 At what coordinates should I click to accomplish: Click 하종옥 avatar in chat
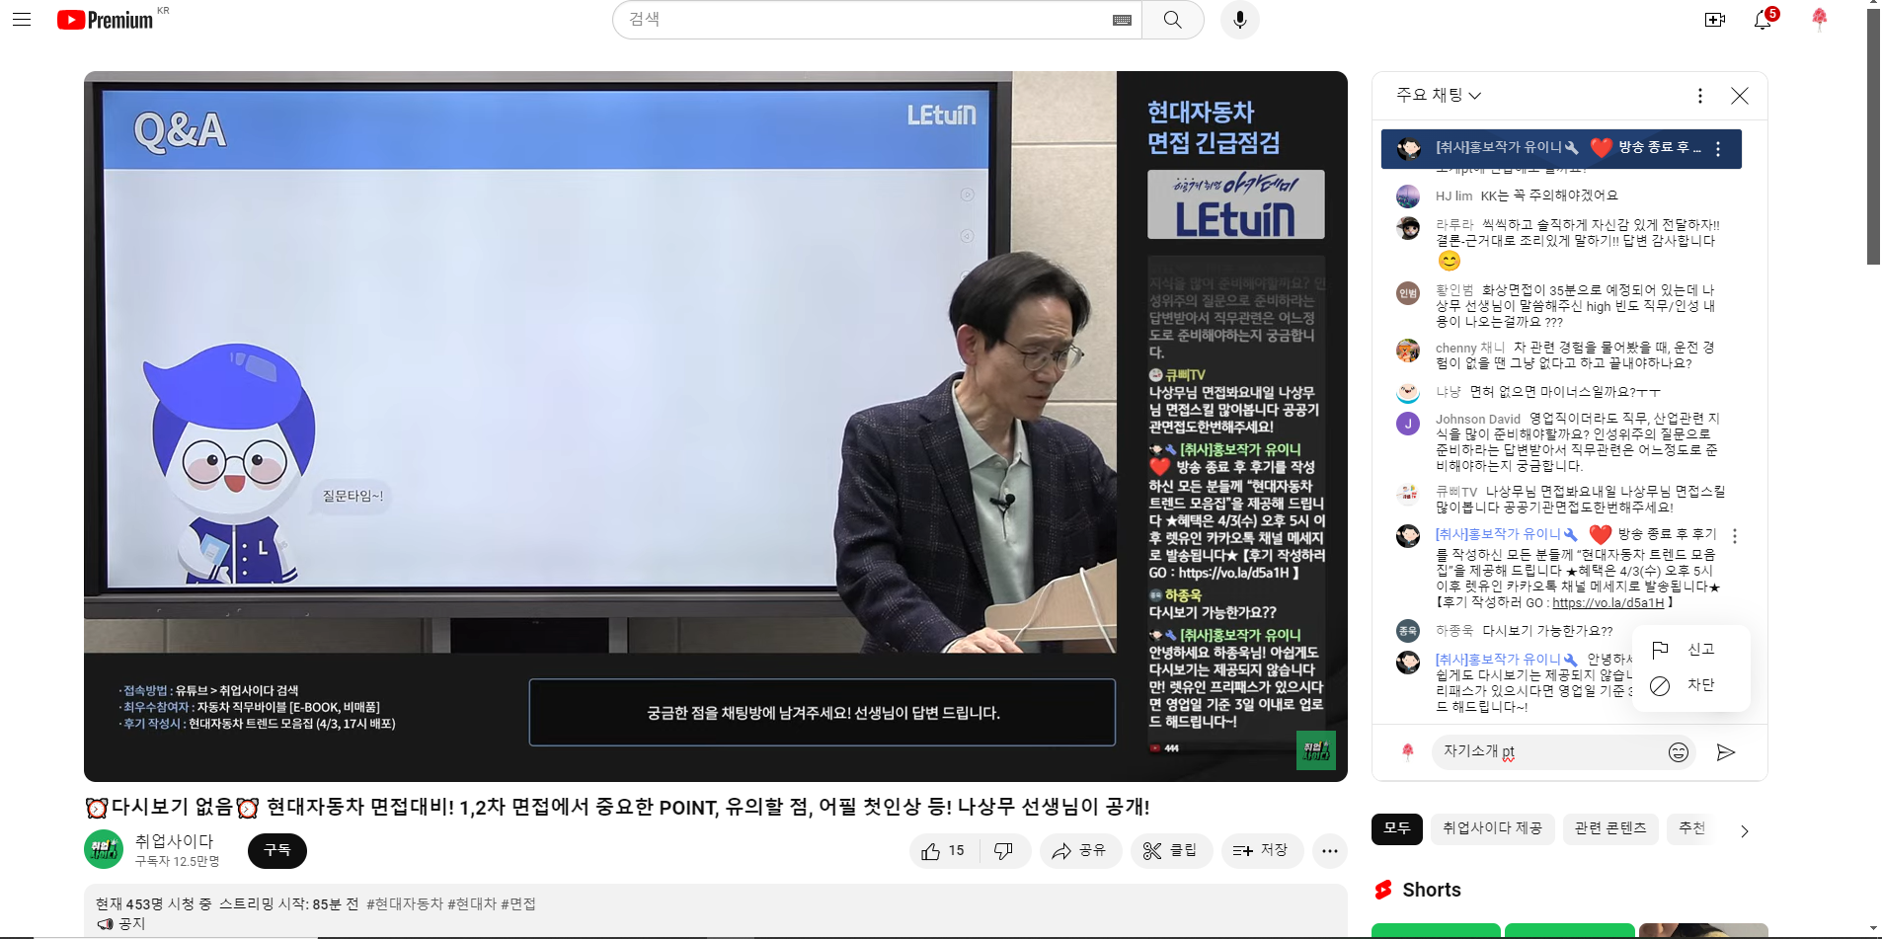tap(1408, 631)
